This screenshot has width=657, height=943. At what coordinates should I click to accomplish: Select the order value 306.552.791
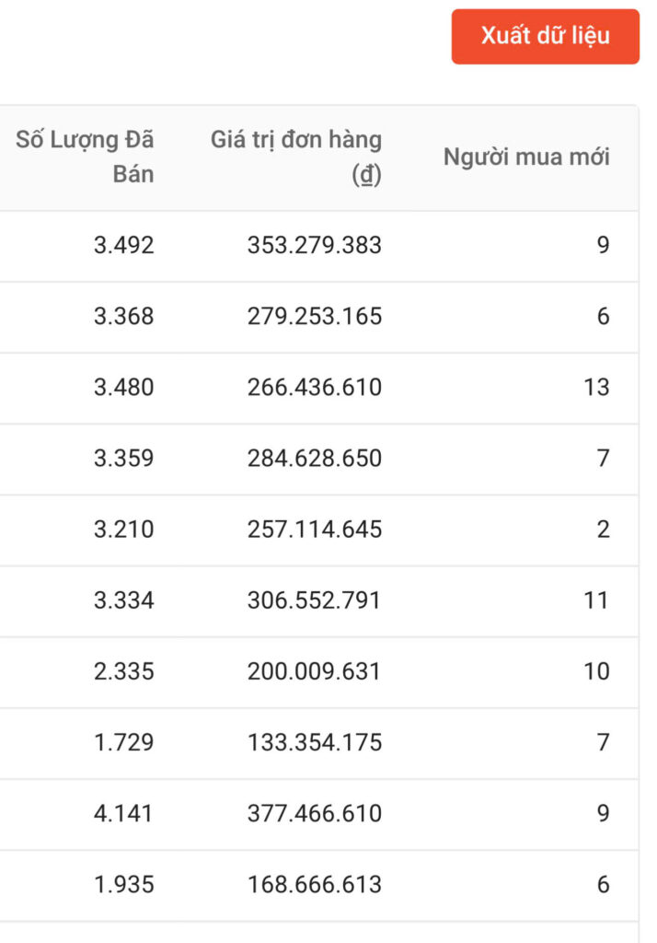[316, 600]
